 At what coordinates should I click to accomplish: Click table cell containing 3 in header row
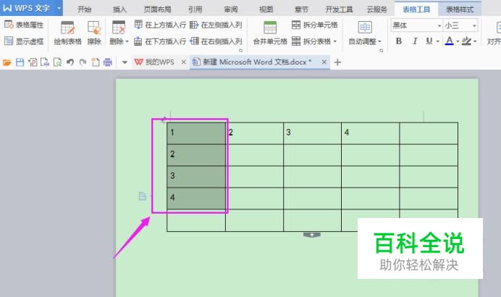pos(312,133)
